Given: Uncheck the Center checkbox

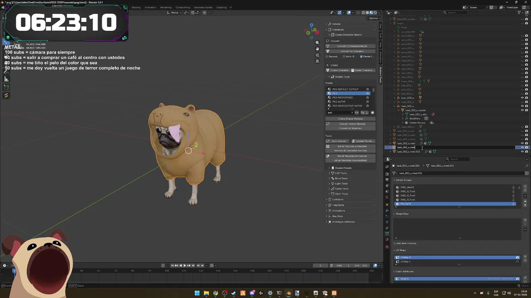Looking at the screenshot, I should pos(361,56).
